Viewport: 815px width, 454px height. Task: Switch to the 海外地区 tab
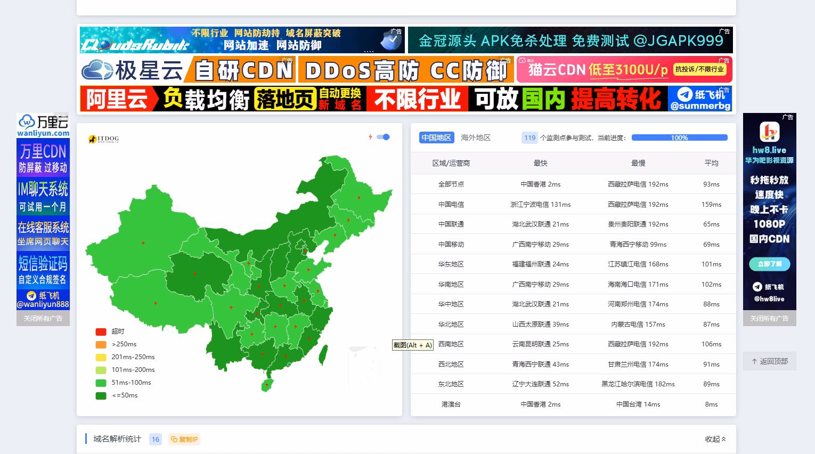pyautogui.click(x=475, y=137)
